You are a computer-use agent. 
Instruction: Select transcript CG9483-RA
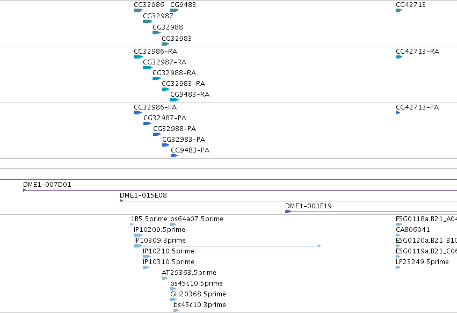pos(175,100)
